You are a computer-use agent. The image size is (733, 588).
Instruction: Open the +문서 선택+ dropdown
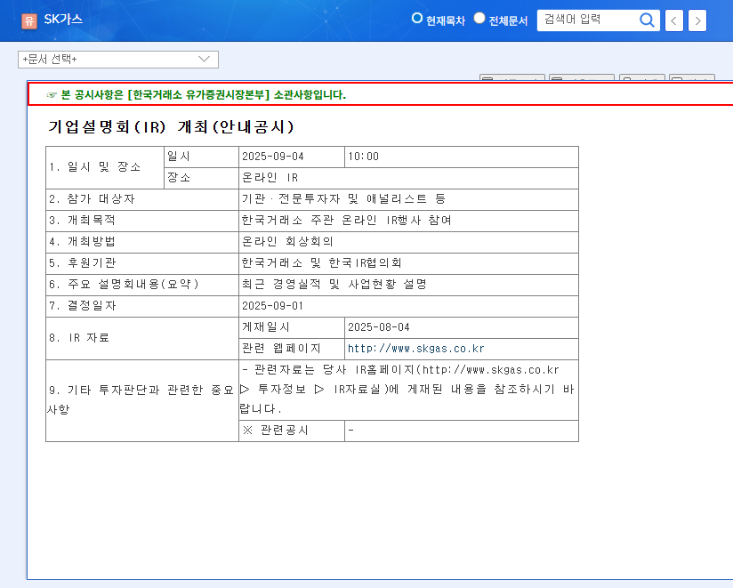click(x=118, y=60)
